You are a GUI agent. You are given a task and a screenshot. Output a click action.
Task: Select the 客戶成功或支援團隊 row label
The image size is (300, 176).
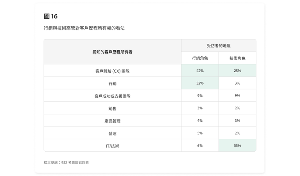[x=112, y=96]
